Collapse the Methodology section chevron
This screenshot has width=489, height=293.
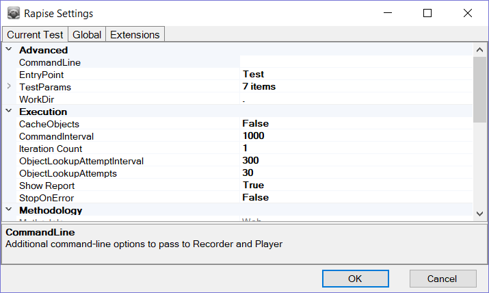click(9, 209)
